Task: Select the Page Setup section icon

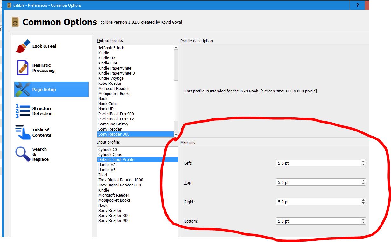Action: pos(23,89)
